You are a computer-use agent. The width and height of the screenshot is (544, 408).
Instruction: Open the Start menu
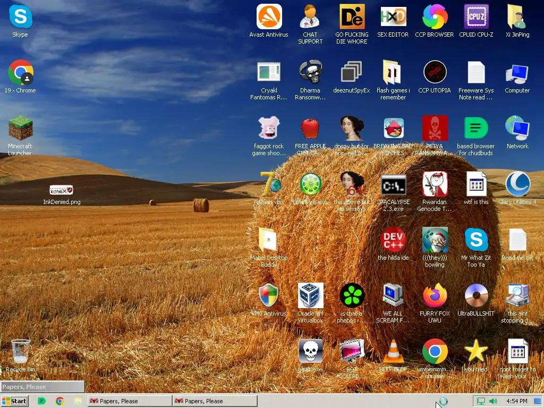pyautogui.click(x=14, y=401)
